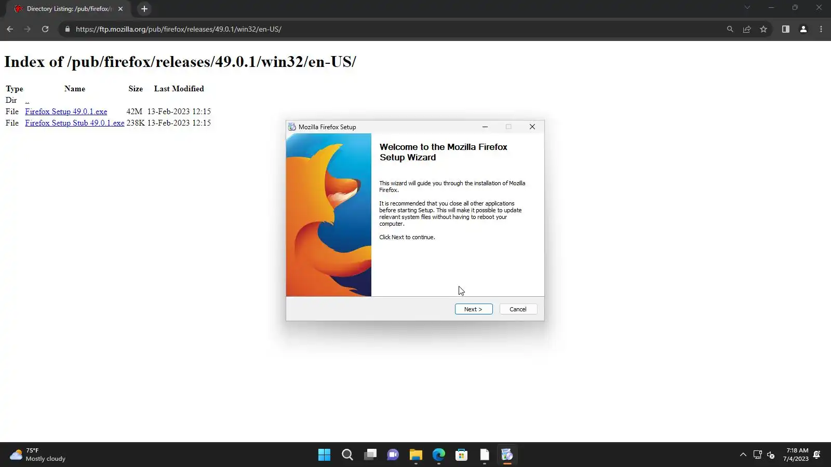Click the Firefox Setup title bar icon

tap(292, 127)
